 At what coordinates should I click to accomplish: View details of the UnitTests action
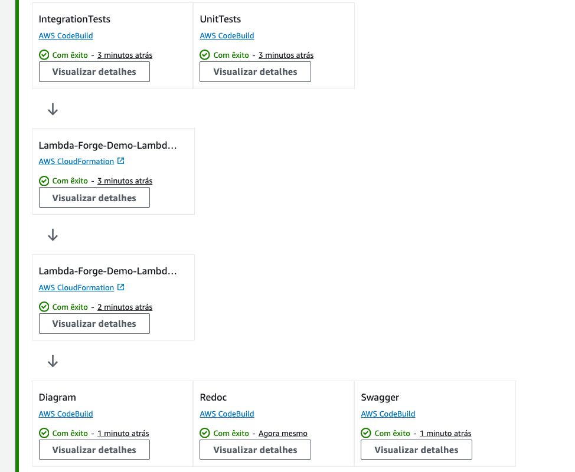(x=255, y=72)
